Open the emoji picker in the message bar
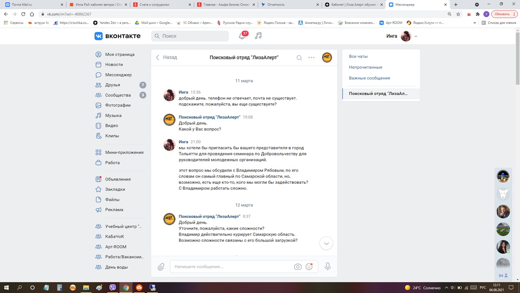Image resolution: width=520 pixels, height=293 pixels. tap(309, 266)
